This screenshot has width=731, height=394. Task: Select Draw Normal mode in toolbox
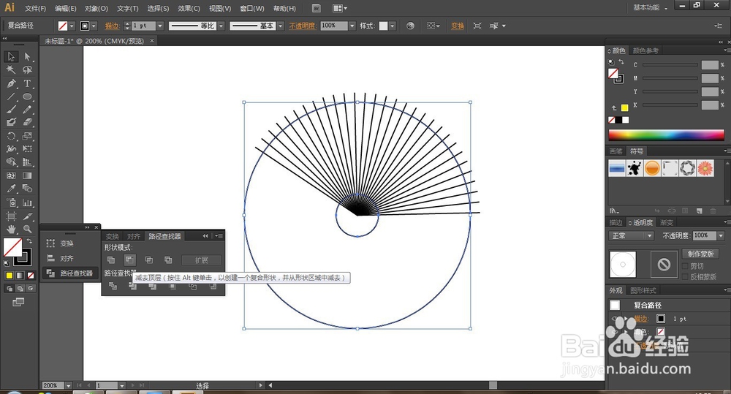(10, 288)
